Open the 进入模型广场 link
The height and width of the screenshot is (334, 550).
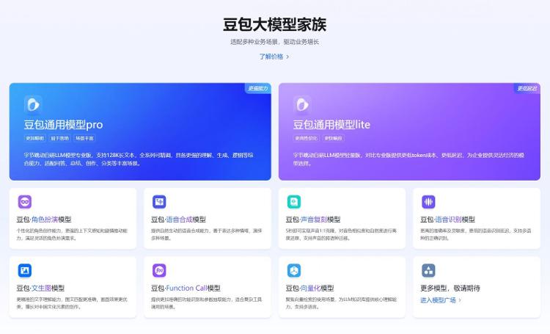click(x=438, y=300)
